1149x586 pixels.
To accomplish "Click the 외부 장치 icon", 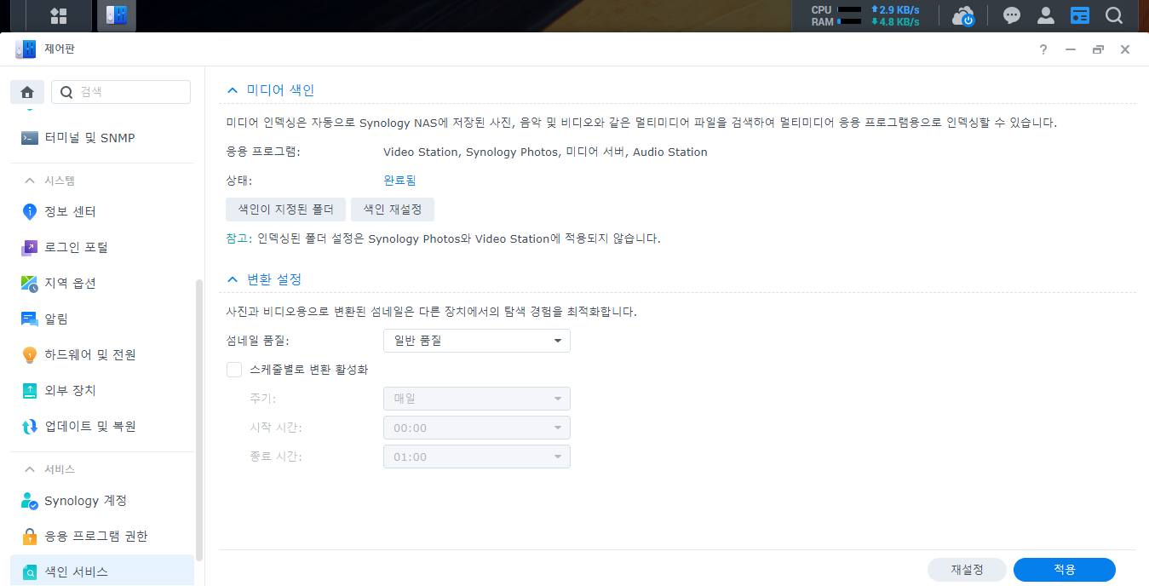I will point(30,390).
